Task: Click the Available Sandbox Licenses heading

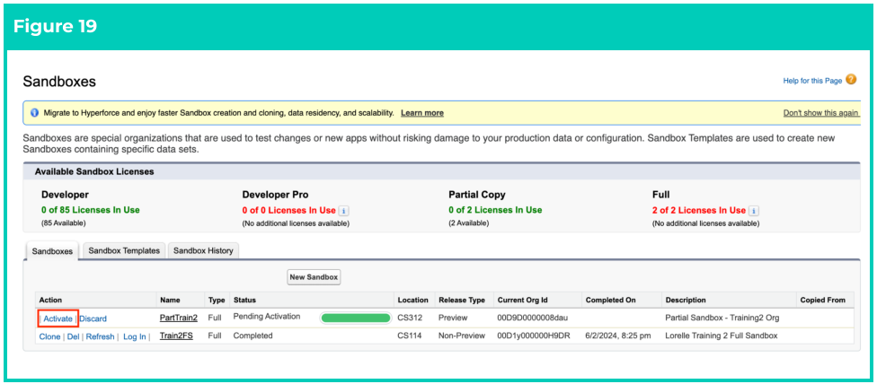Action: tap(94, 172)
